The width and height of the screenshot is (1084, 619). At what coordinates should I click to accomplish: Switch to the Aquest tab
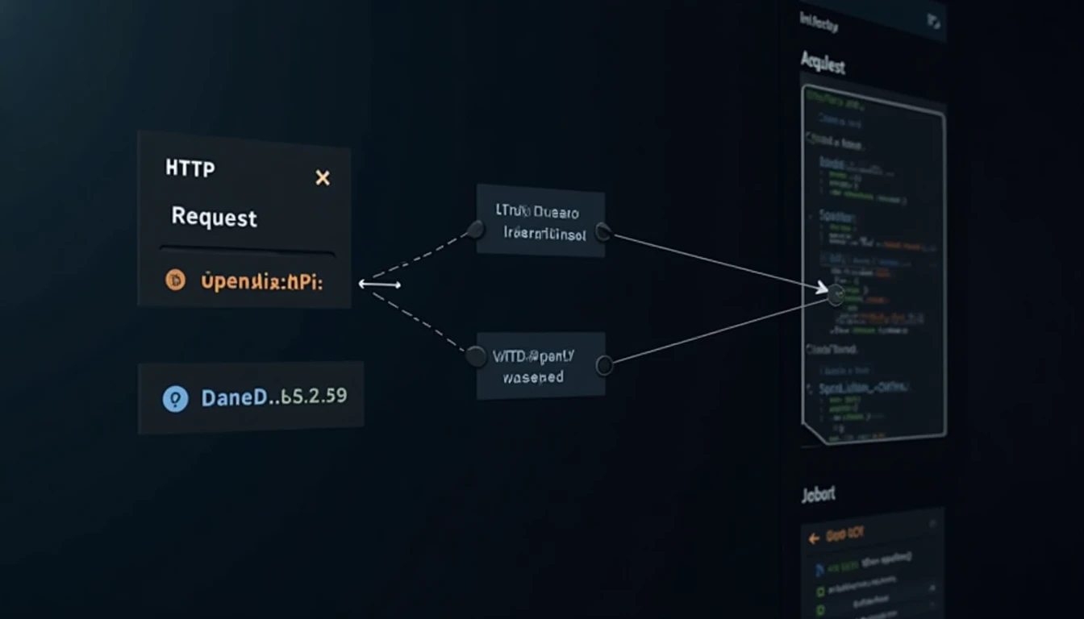[823, 64]
